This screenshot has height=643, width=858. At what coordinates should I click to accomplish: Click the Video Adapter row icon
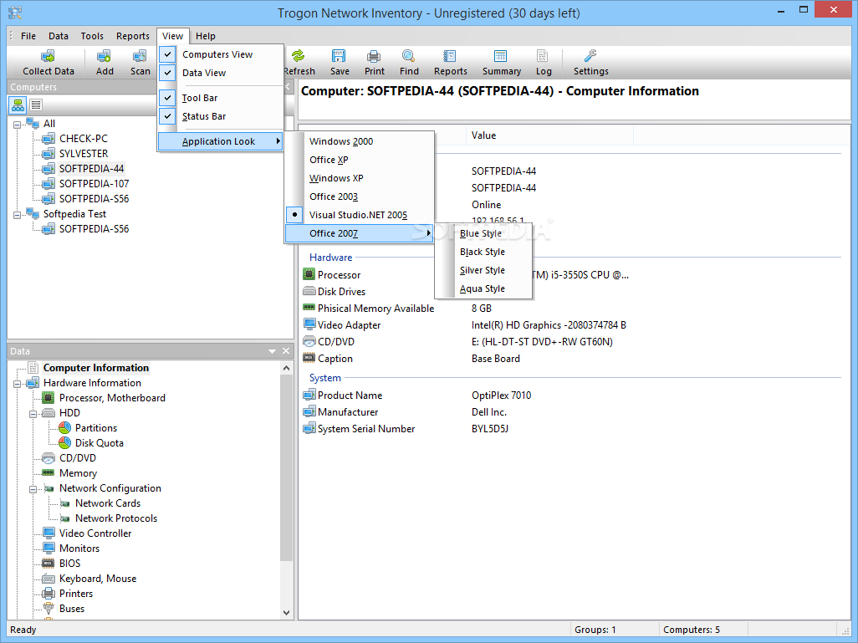(x=309, y=324)
